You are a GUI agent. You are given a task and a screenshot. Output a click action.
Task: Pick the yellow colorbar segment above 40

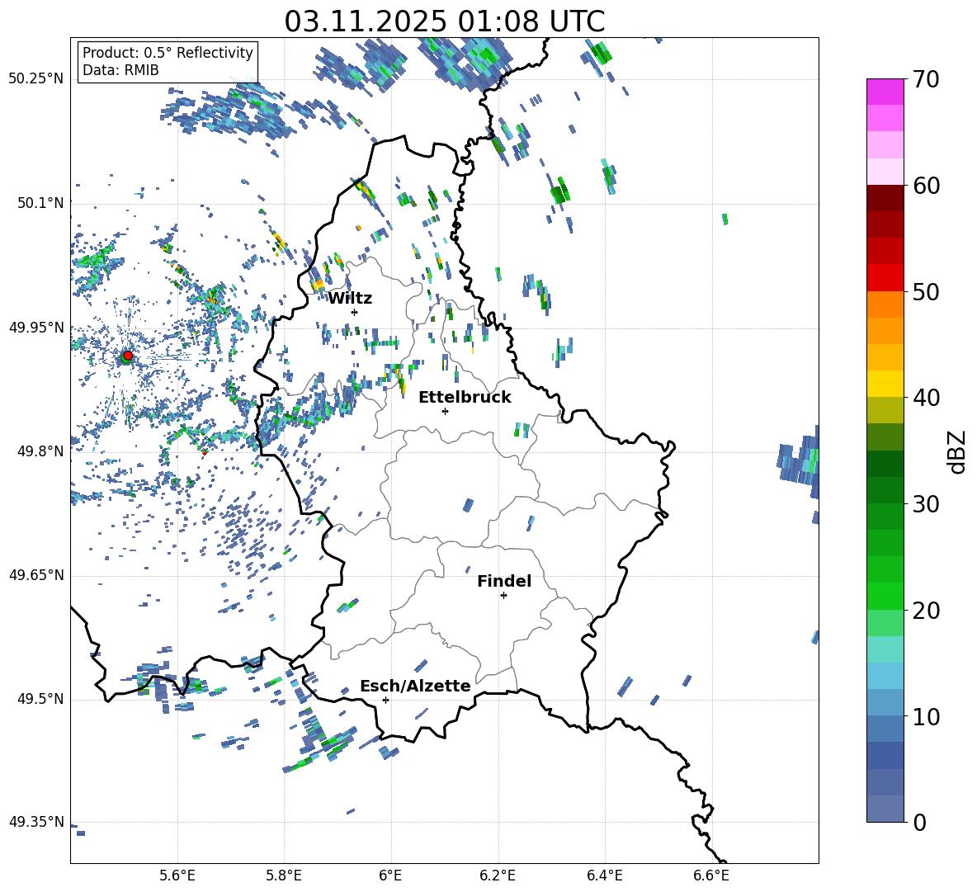tap(885, 384)
